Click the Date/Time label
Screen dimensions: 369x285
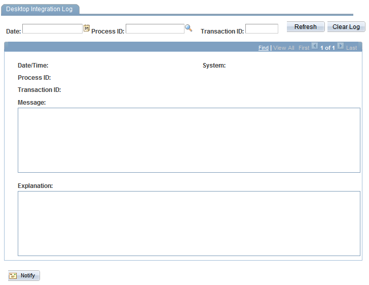(x=33, y=66)
